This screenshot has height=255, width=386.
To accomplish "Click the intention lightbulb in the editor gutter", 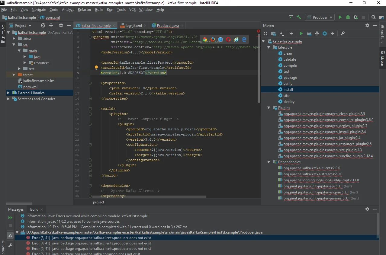I will point(96,68).
